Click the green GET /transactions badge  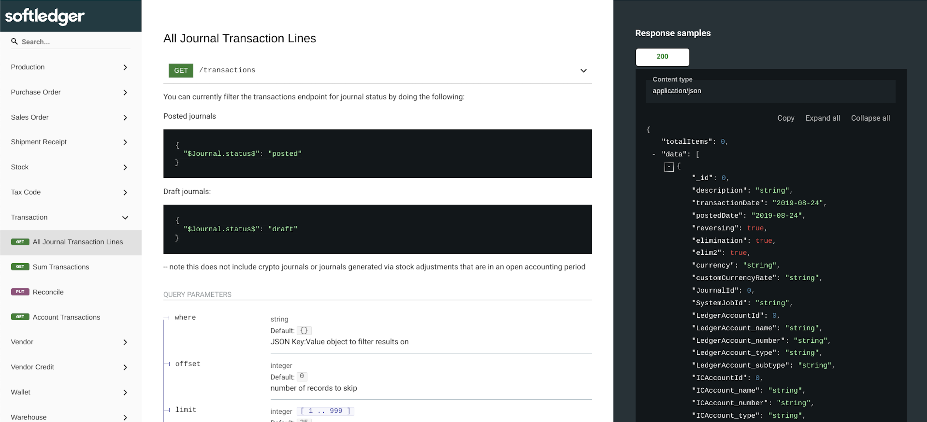pyautogui.click(x=181, y=71)
